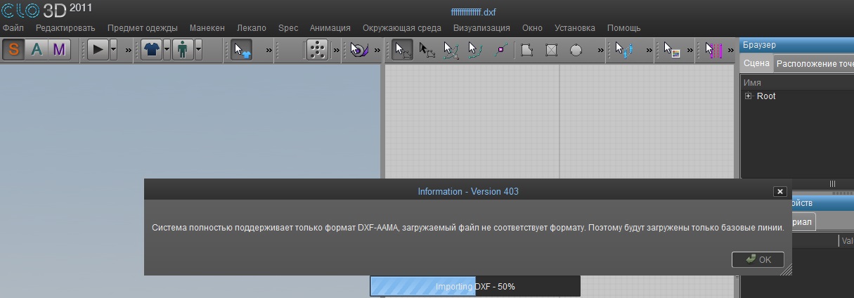Switch to the Сцена tab in Браузер
The image size is (854, 298).
756,63
